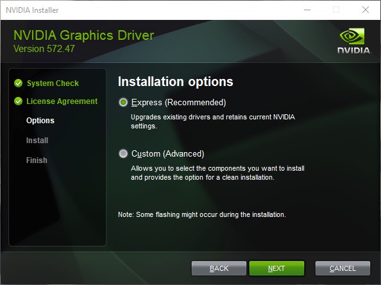The width and height of the screenshot is (381, 285).
Task: Click the NVIDIA Graphics Driver title
Action: tap(83, 35)
